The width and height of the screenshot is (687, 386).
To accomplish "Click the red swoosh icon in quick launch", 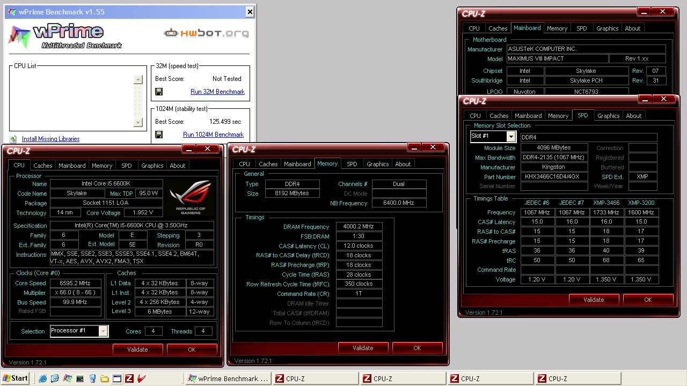I will [x=142, y=378].
